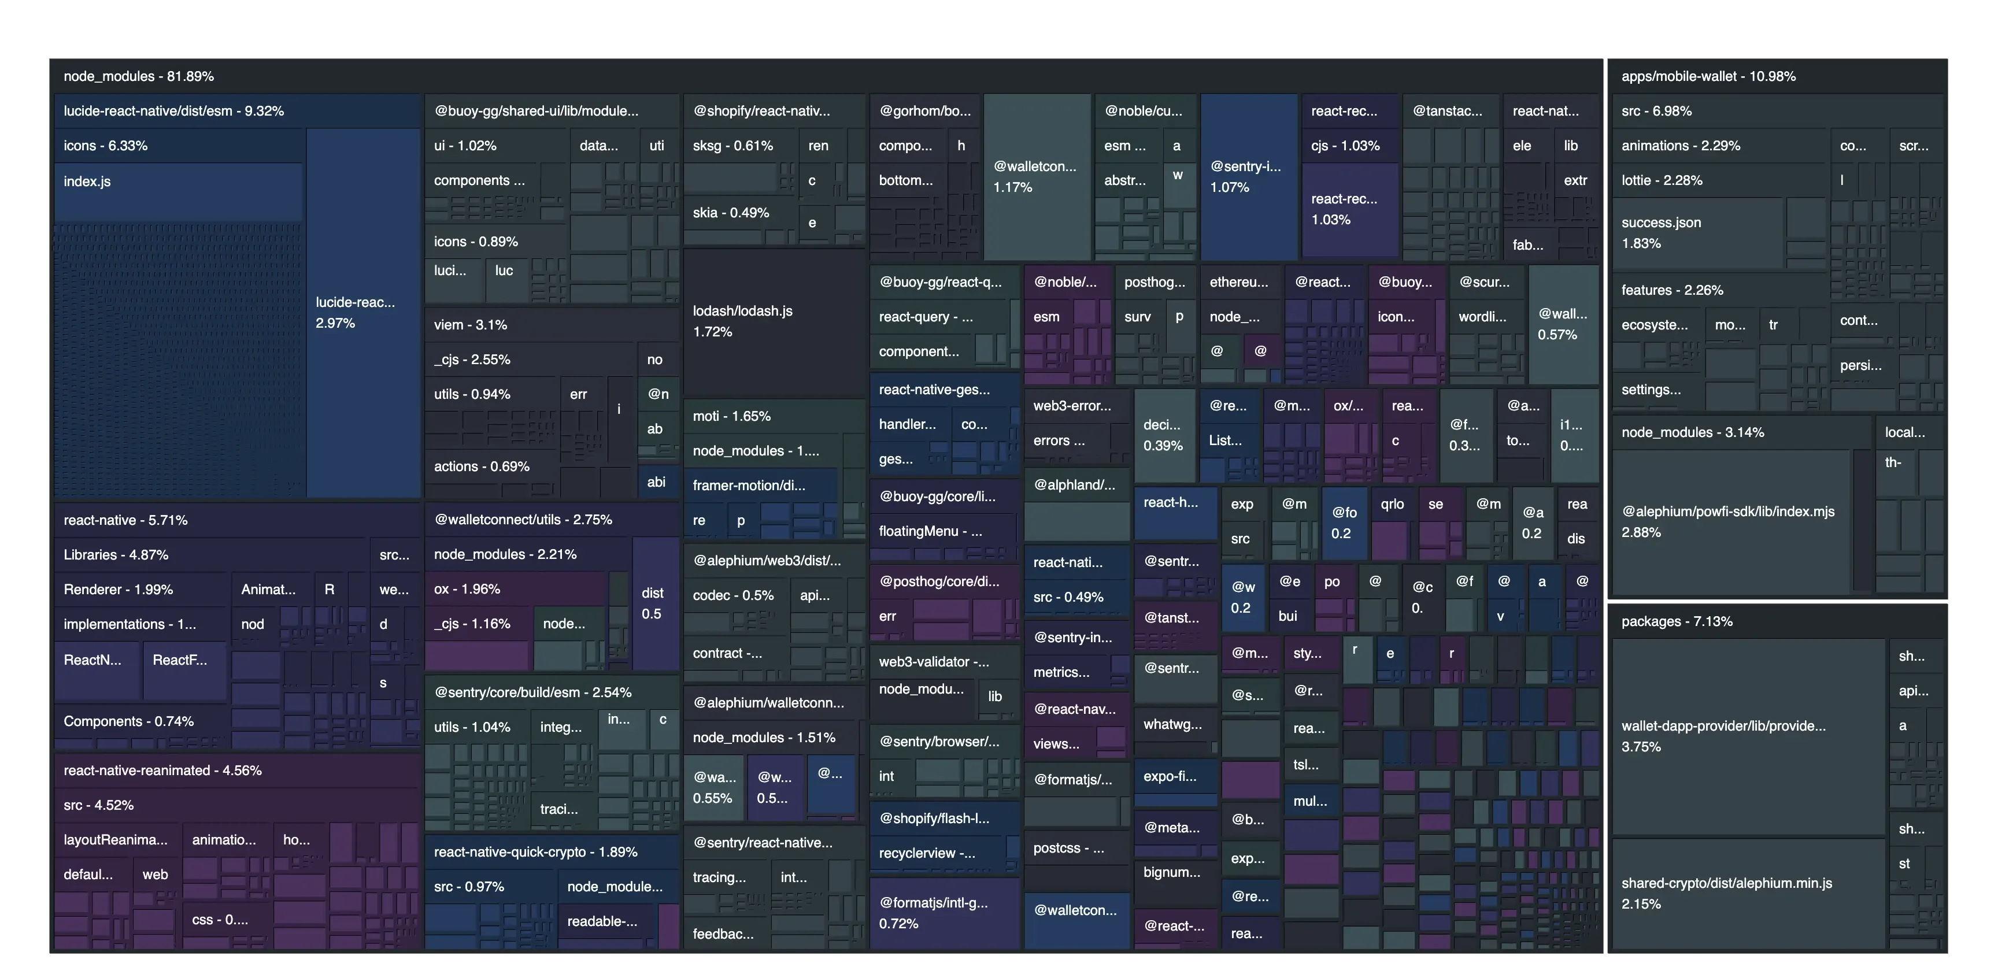Screen dimensions: 1998x978
Task: Select node_modules - 3.14% in mobile-wallet
Action: coord(1742,432)
